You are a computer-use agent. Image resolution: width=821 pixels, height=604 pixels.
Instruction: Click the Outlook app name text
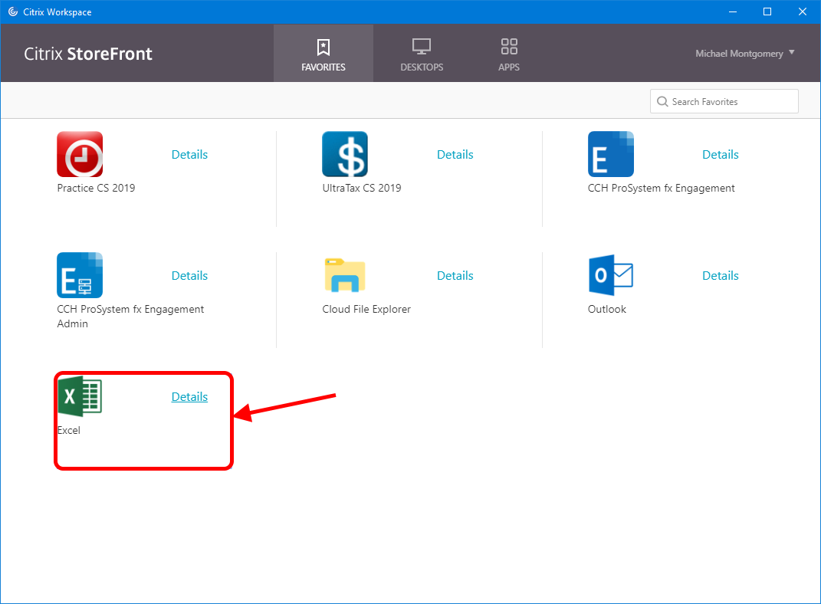click(x=607, y=310)
